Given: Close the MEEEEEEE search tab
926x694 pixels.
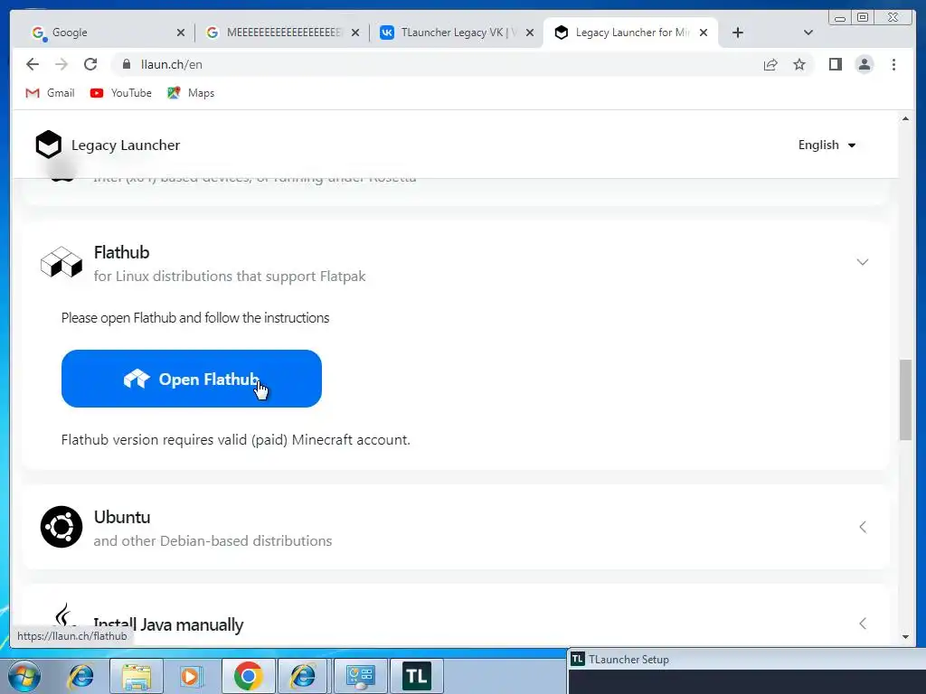Looking at the screenshot, I should click(355, 33).
